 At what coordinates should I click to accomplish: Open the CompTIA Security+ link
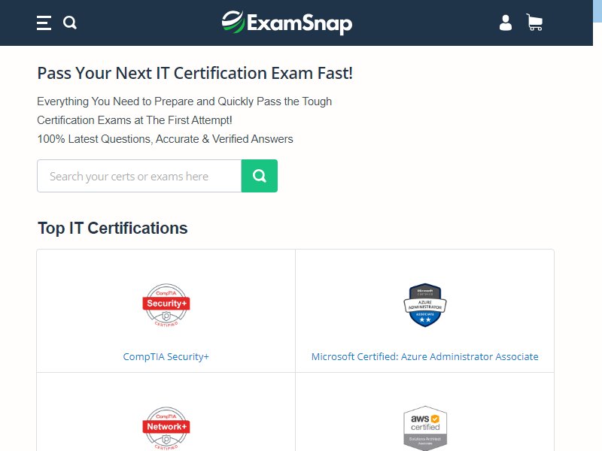point(166,356)
